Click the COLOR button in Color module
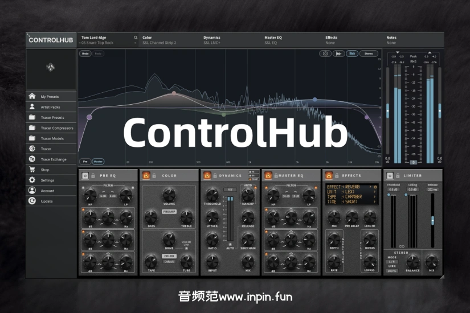 click(x=169, y=256)
